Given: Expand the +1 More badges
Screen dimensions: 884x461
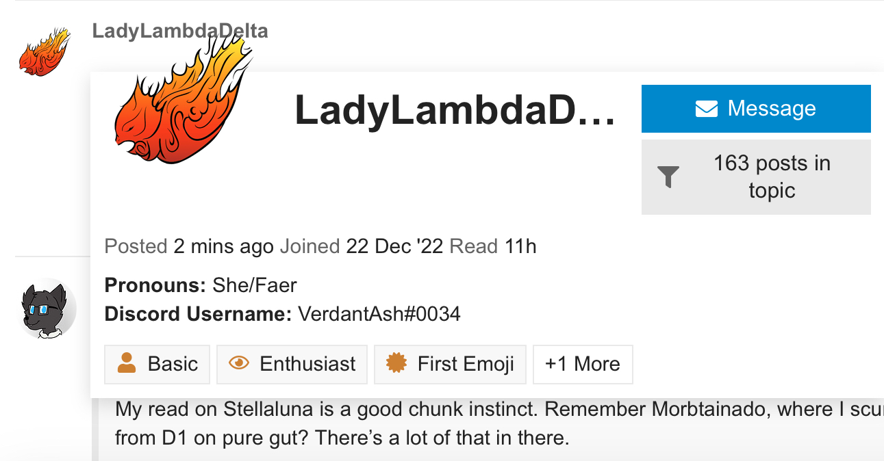Looking at the screenshot, I should click(583, 364).
